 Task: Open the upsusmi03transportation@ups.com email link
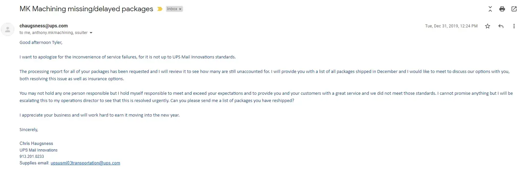click(x=85, y=163)
